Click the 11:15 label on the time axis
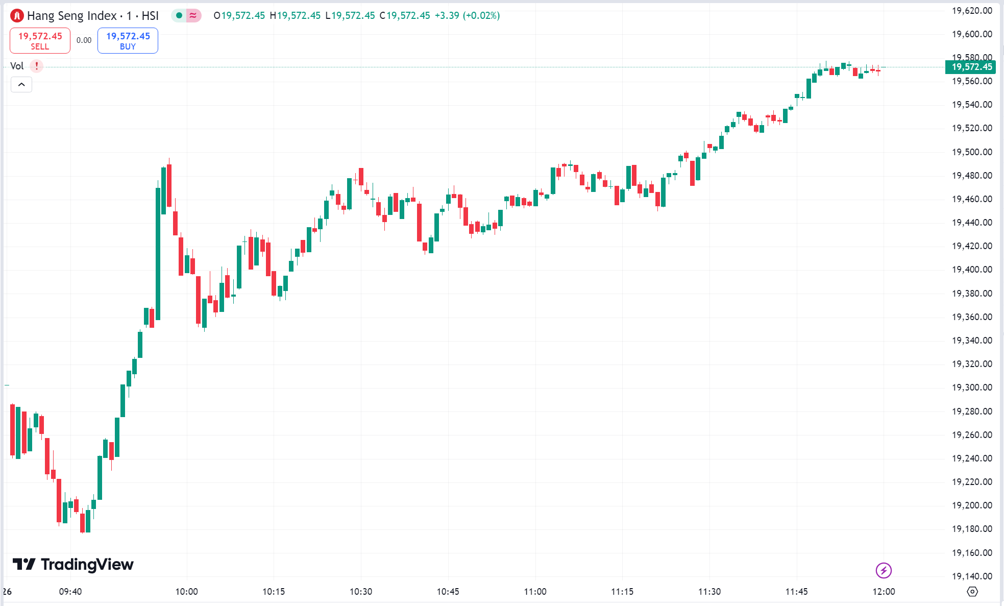 click(622, 591)
